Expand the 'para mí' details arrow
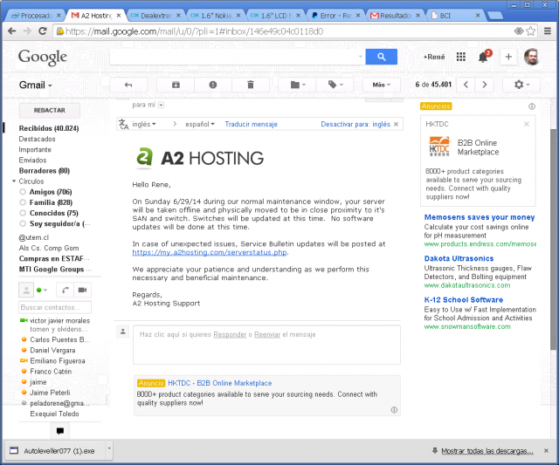The width and height of the screenshot is (559, 465). pos(161,105)
